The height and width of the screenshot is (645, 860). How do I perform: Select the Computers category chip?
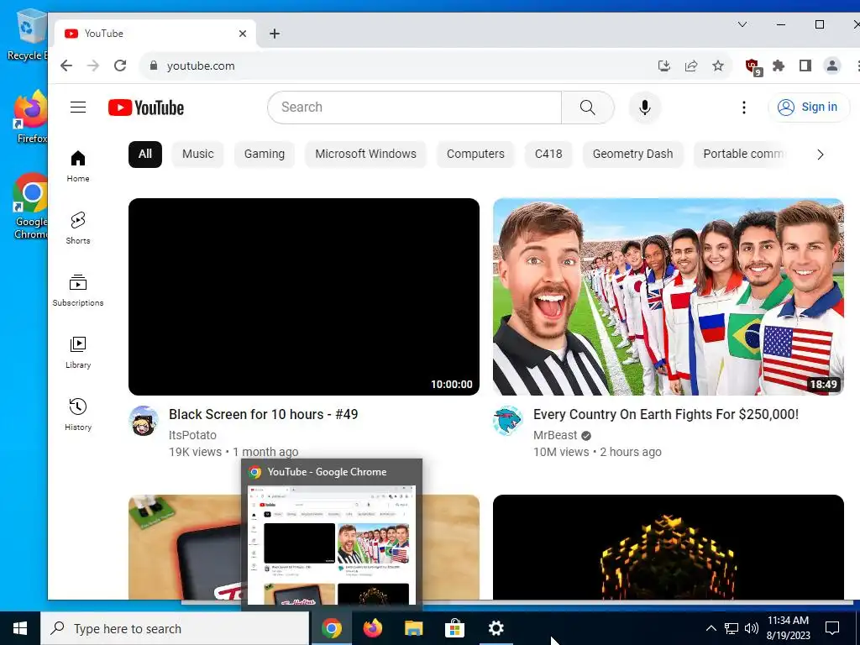(475, 155)
